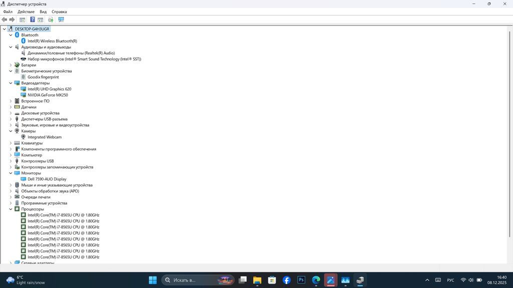This screenshot has width=513, height=288.
Task: Click the Процессоры category icon
Action: 17,209
